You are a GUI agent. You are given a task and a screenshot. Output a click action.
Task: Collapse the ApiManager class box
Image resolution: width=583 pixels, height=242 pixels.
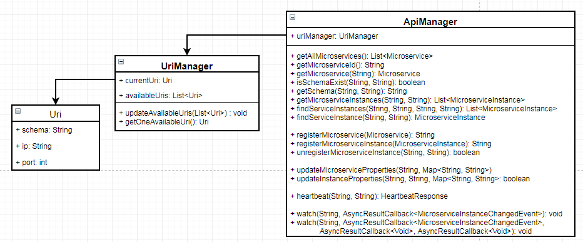pos(292,17)
